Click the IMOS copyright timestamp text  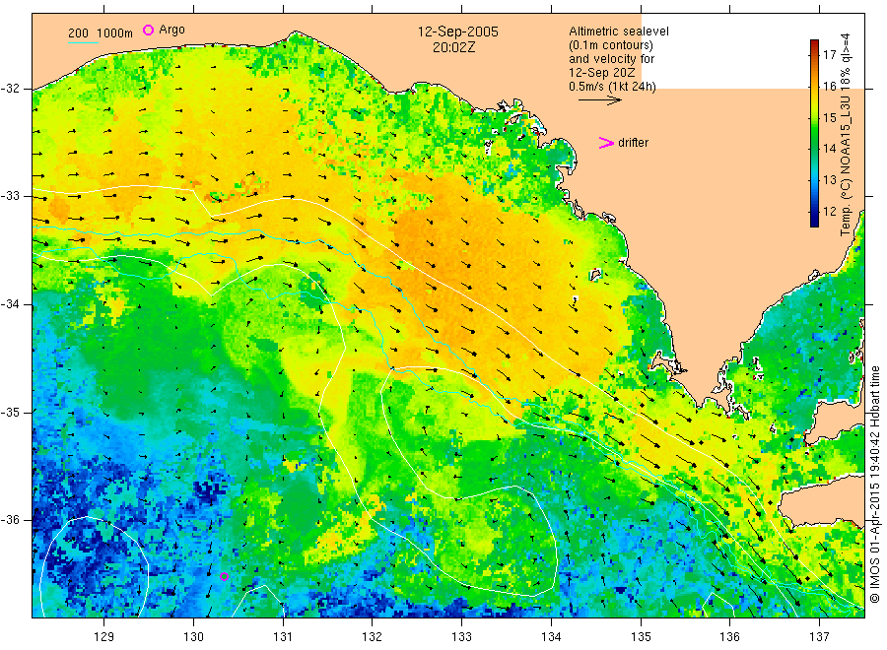pos(874,485)
